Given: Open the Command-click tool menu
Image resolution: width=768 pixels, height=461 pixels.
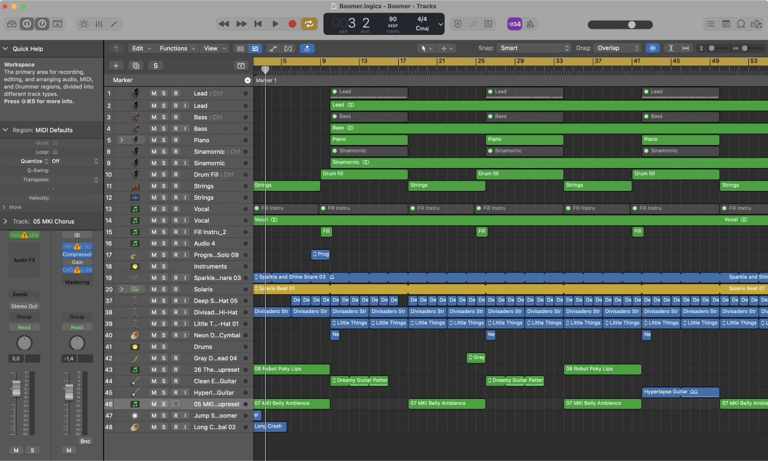Looking at the screenshot, I should point(446,49).
